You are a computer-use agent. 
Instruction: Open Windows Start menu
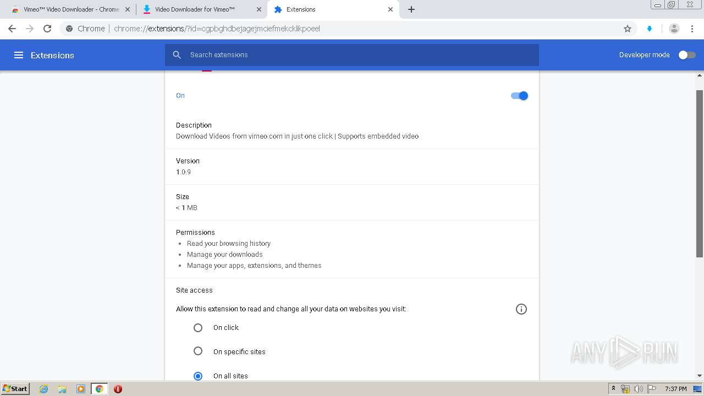tap(15, 389)
